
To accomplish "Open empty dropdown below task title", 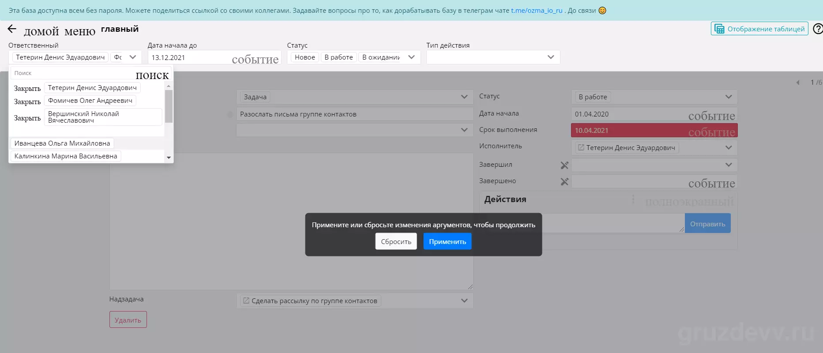I will [x=355, y=130].
